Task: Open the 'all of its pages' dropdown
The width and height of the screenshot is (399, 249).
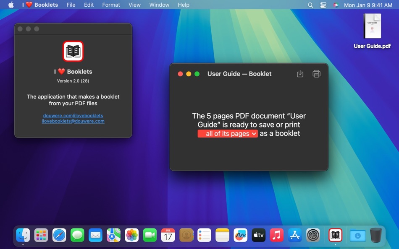Action: [228, 133]
